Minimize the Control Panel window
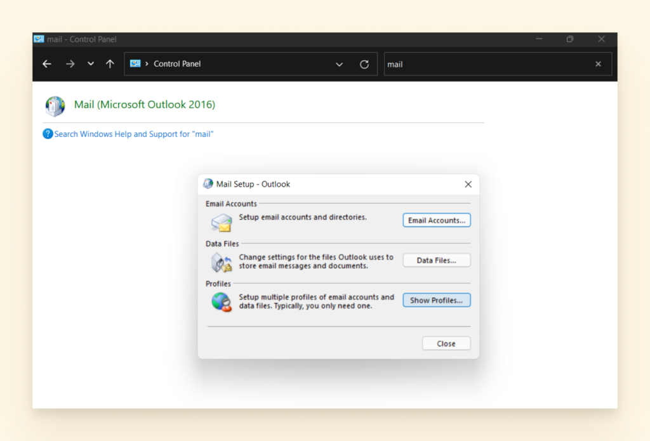 [539, 39]
